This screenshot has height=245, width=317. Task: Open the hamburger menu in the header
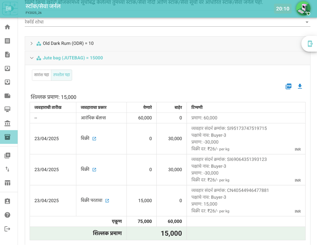click(9, 8)
